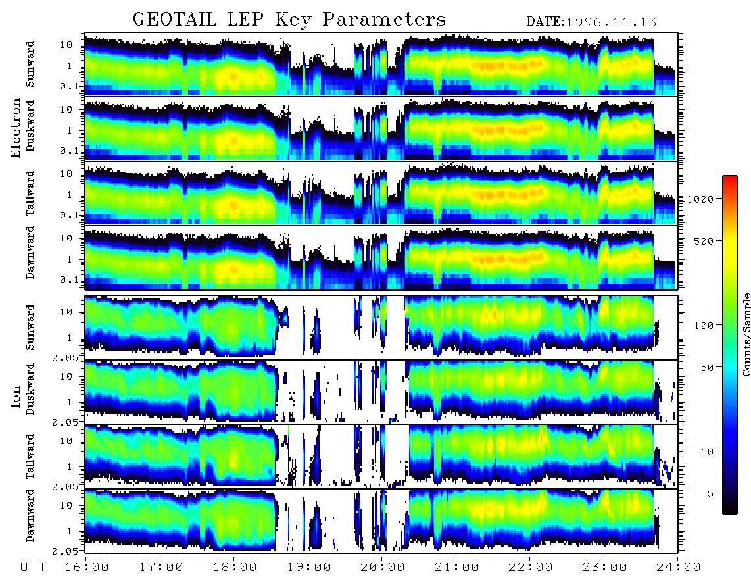This screenshot has height=579, width=751.
Task: Click inside the Ion Dawnward spectrogram panel
Action: point(381,521)
